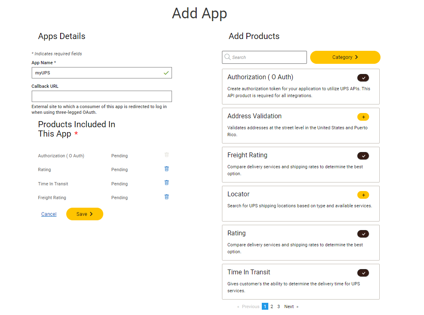Add the Address Validation product
The image size is (424, 315).
[x=363, y=117]
